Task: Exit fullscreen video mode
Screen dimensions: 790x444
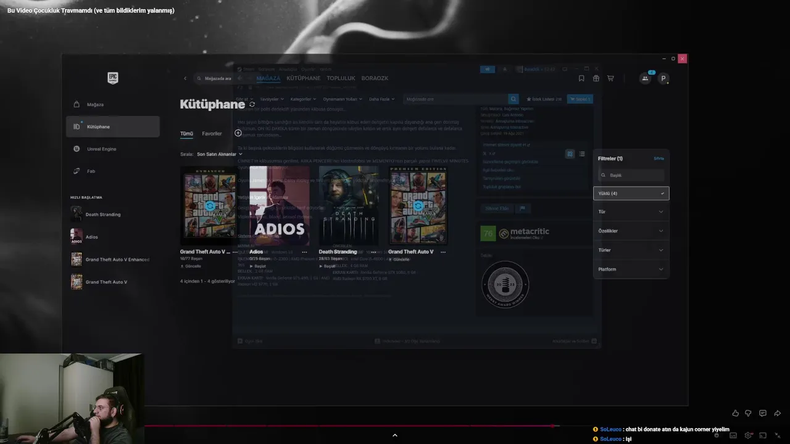Action: [x=778, y=435]
